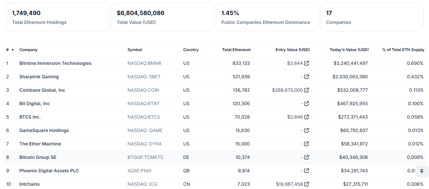Open Coinbase Global, Inc company link

tap(42, 90)
